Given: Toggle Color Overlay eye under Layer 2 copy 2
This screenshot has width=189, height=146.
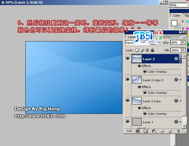Looking at the screenshot, I should [145, 93].
